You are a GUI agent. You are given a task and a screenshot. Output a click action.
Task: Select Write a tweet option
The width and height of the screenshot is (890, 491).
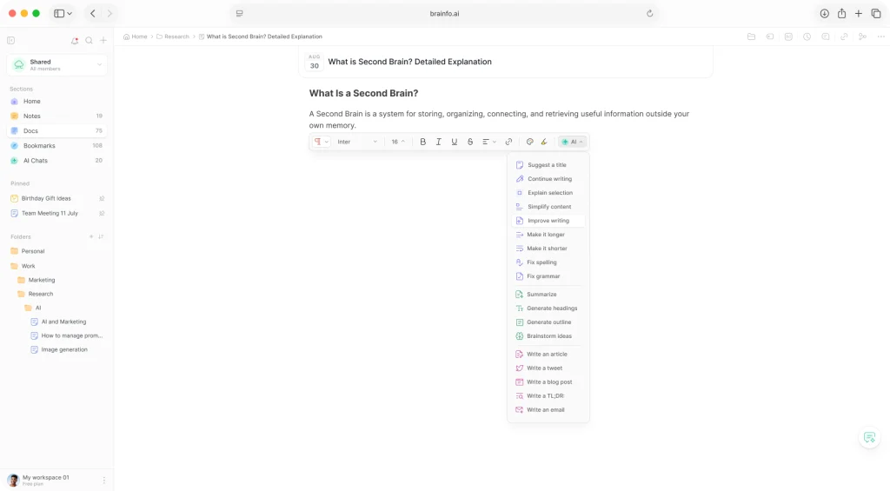[548, 368]
